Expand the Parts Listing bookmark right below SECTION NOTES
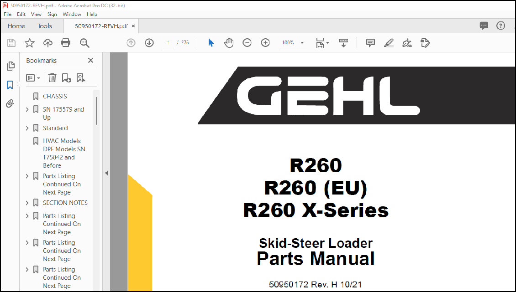This screenshot has width=516, height=292. 27,216
